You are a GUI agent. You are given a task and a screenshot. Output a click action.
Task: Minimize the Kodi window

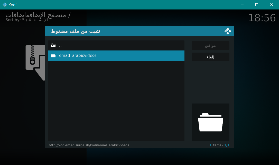242,5
